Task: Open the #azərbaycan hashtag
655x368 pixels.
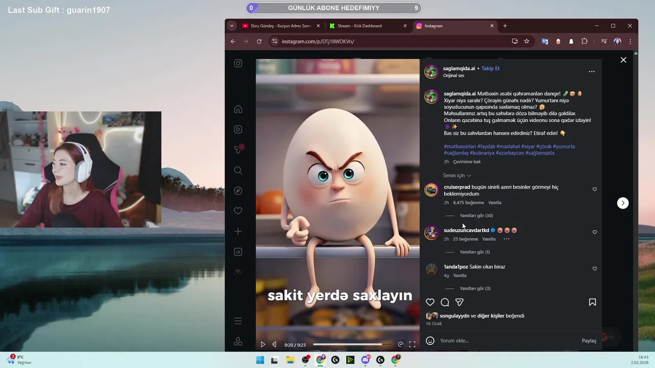Action: coord(509,153)
